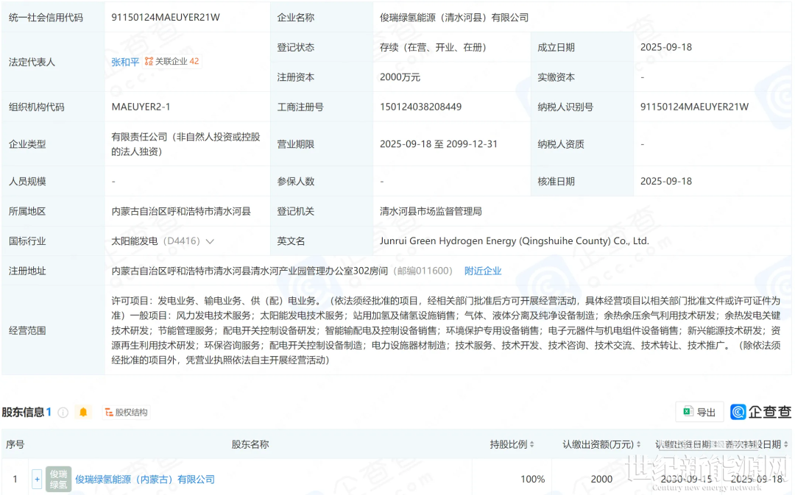
Task: Click unified credit code 91150124MAEUYER21W value
Action: [x=166, y=18]
